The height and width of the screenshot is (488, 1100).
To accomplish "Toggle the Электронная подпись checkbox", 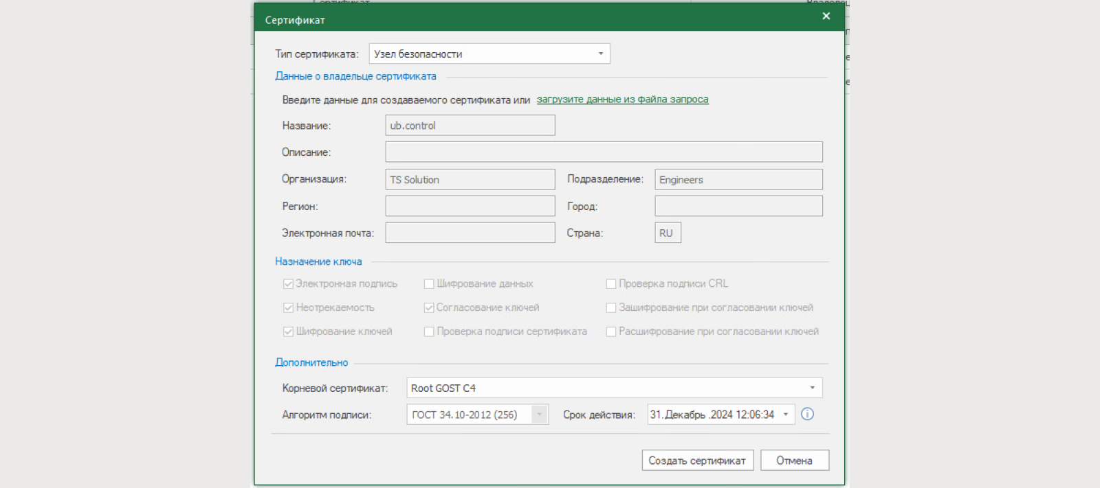I will (x=288, y=283).
